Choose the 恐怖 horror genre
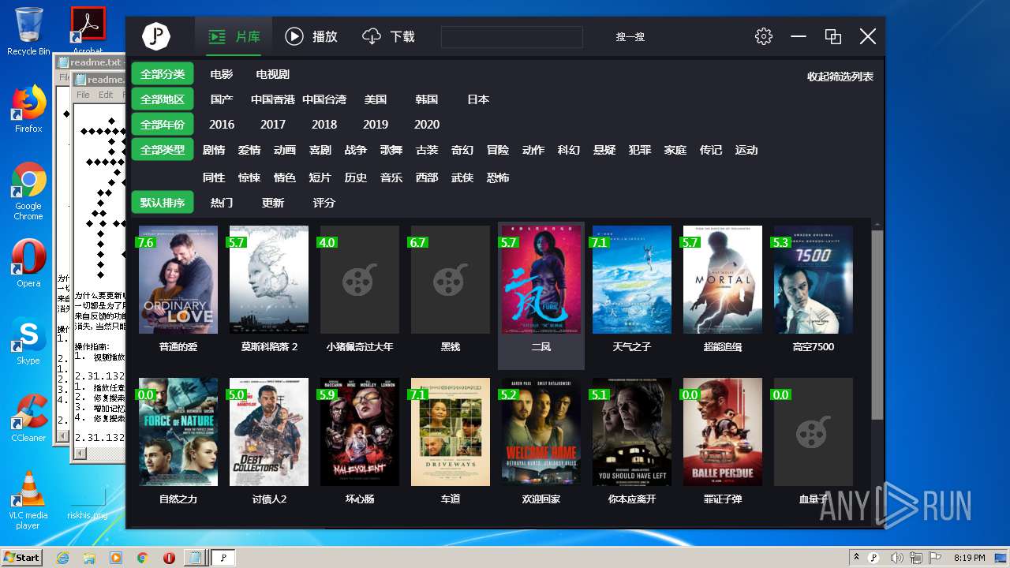This screenshot has height=568, width=1010. pos(498,177)
